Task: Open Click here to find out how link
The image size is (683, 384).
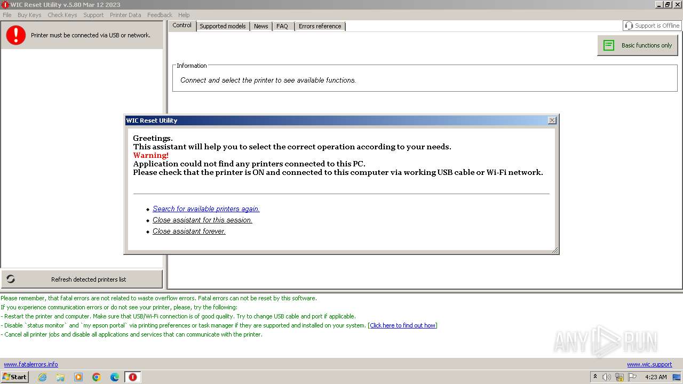Action: coord(403,325)
